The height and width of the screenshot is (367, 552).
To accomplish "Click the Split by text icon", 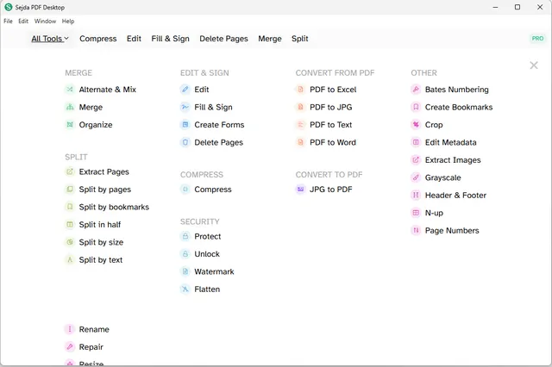I will coord(70,260).
